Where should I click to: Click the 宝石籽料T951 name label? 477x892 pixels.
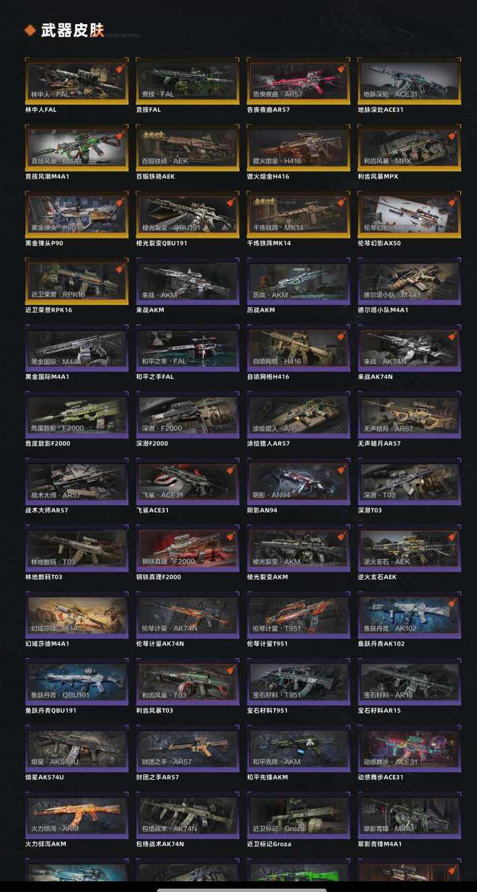268,710
